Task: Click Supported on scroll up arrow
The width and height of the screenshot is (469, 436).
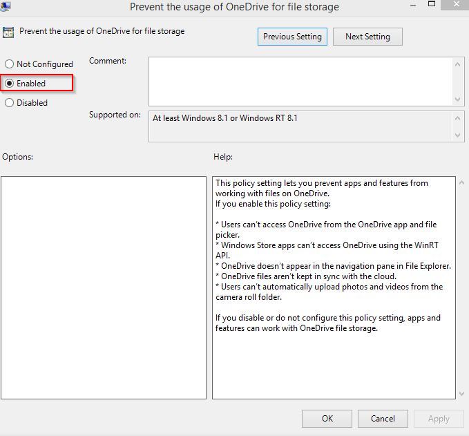Action: (457, 118)
